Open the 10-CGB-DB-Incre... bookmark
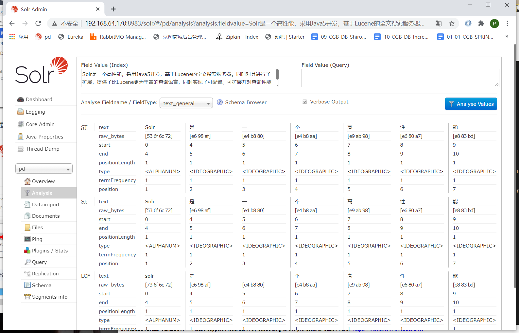 (x=402, y=37)
